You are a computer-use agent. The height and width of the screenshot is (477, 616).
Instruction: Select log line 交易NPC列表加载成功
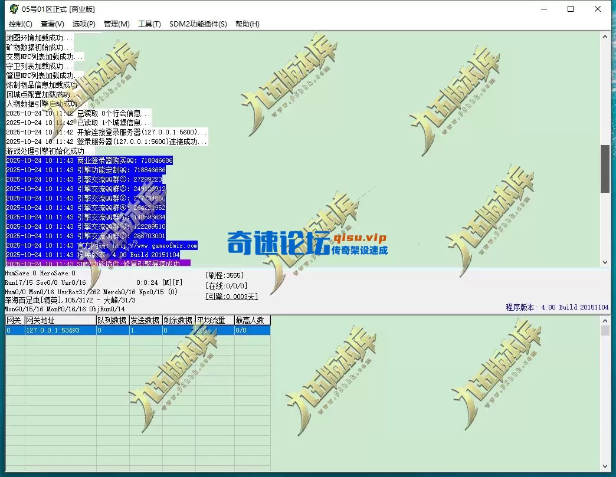[45, 57]
